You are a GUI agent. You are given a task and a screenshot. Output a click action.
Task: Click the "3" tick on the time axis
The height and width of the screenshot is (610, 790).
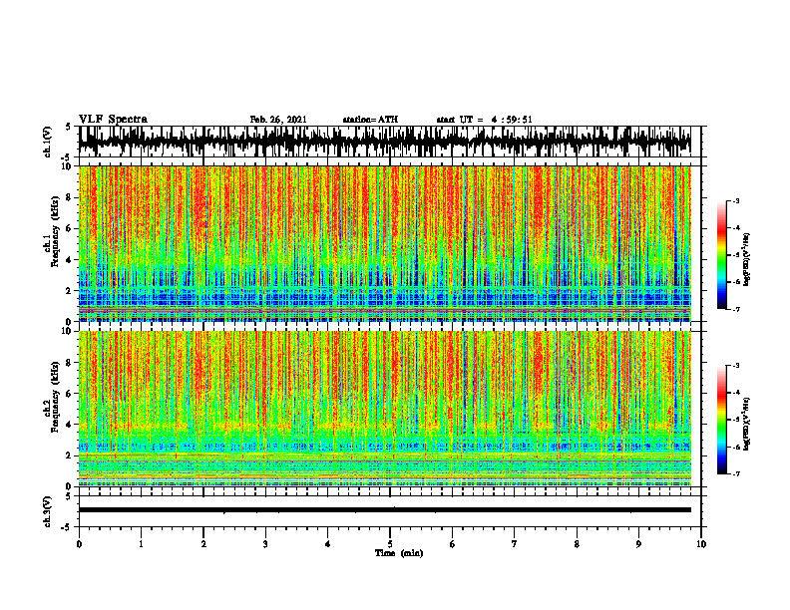click(265, 544)
